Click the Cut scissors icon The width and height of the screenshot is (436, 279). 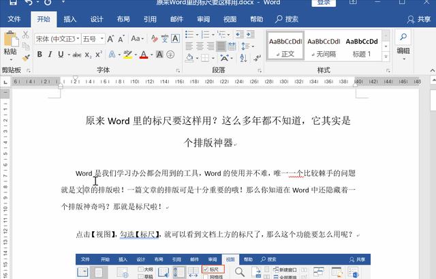pyautogui.click(x=26, y=35)
